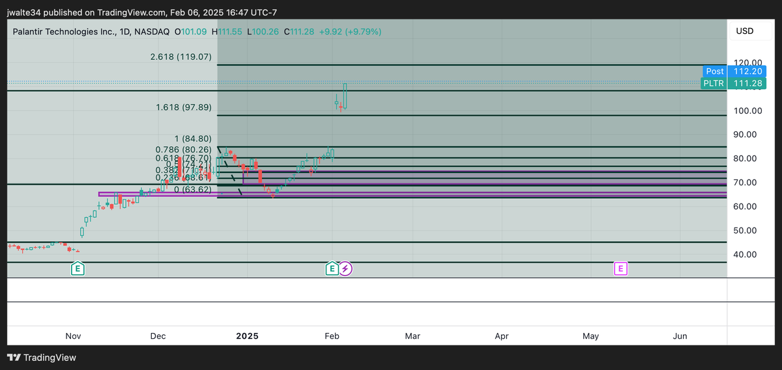Click the 1 (84.80) Fibonacci label
Screen dimensions: 782x370
click(x=193, y=139)
